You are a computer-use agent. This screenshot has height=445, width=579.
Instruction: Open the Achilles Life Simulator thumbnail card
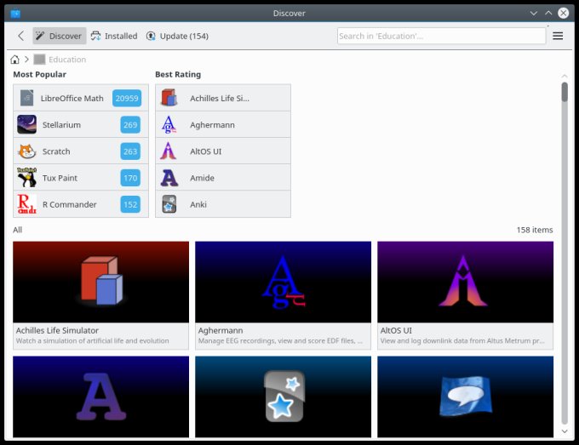pyautogui.click(x=100, y=294)
